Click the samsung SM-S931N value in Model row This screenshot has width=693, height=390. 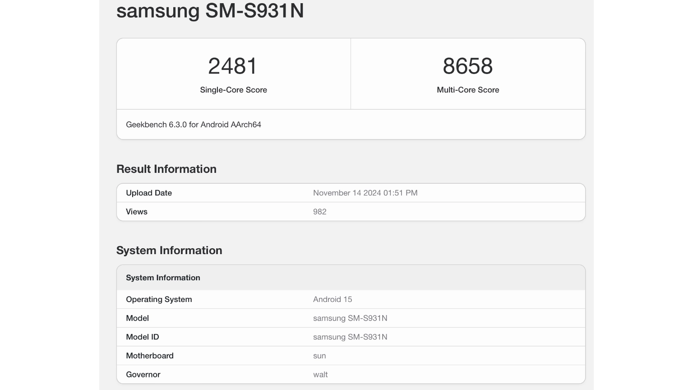tap(350, 318)
